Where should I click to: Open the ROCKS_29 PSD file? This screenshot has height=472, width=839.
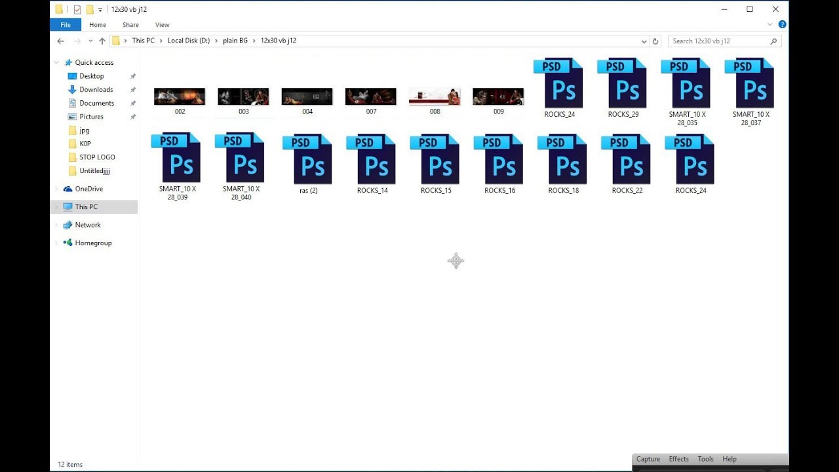pyautogui.click(x=623, y=82)
